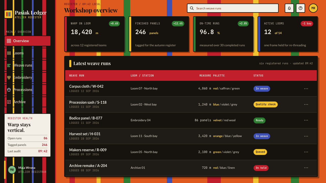
Task: Open the Looms section
Action: pos(28,53)
